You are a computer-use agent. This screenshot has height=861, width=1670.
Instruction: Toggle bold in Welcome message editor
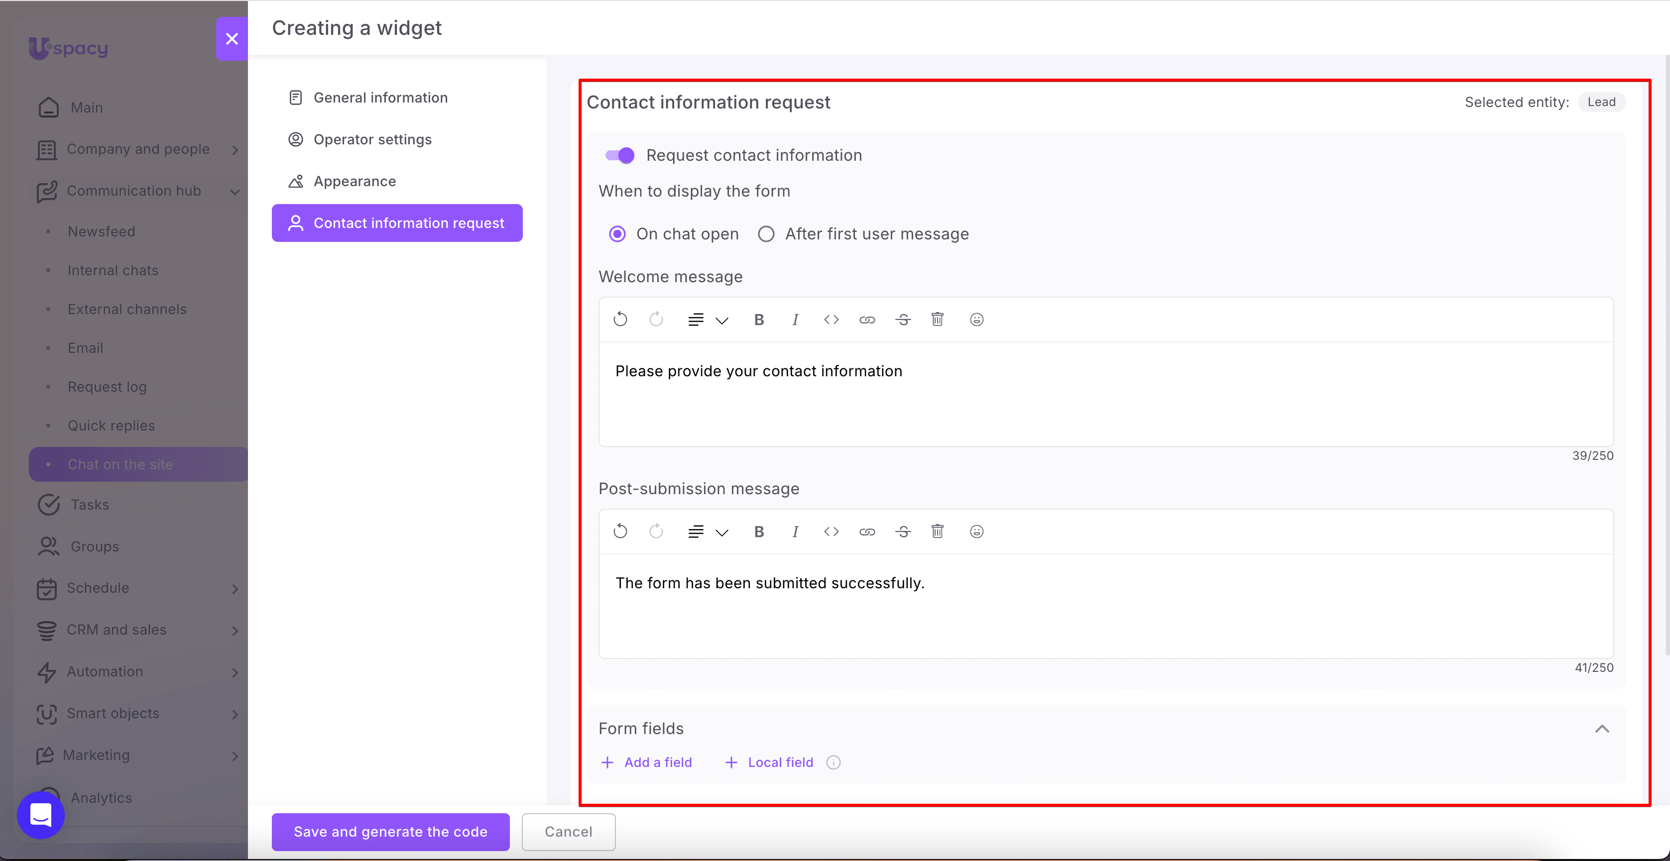click(x=759, y=320)
